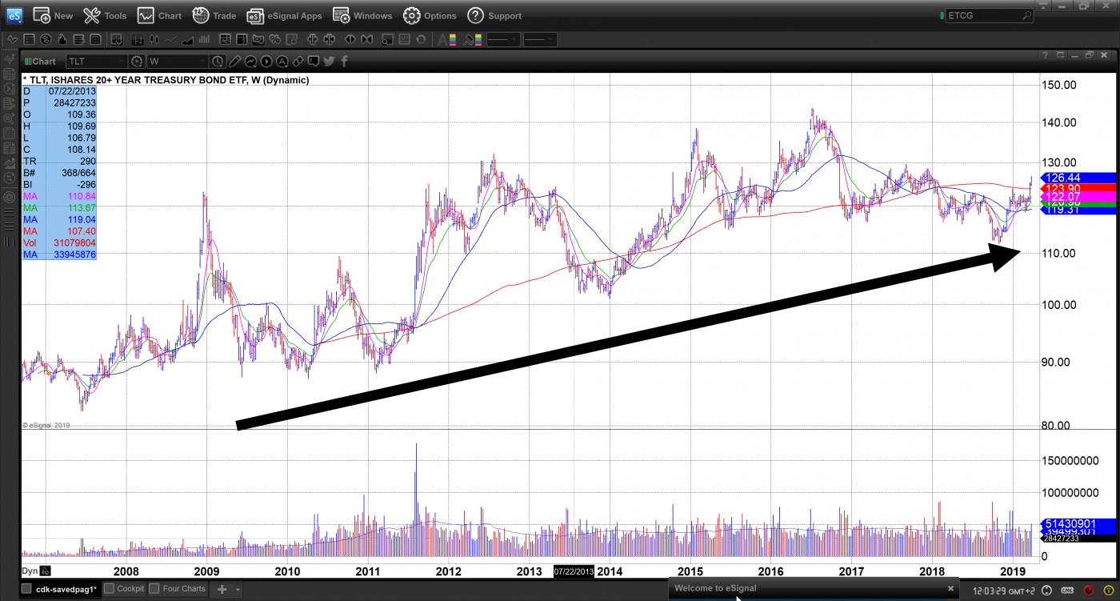Open the chat bubble icon
This screenshot has height=601, width=1120.
point(313,61)
